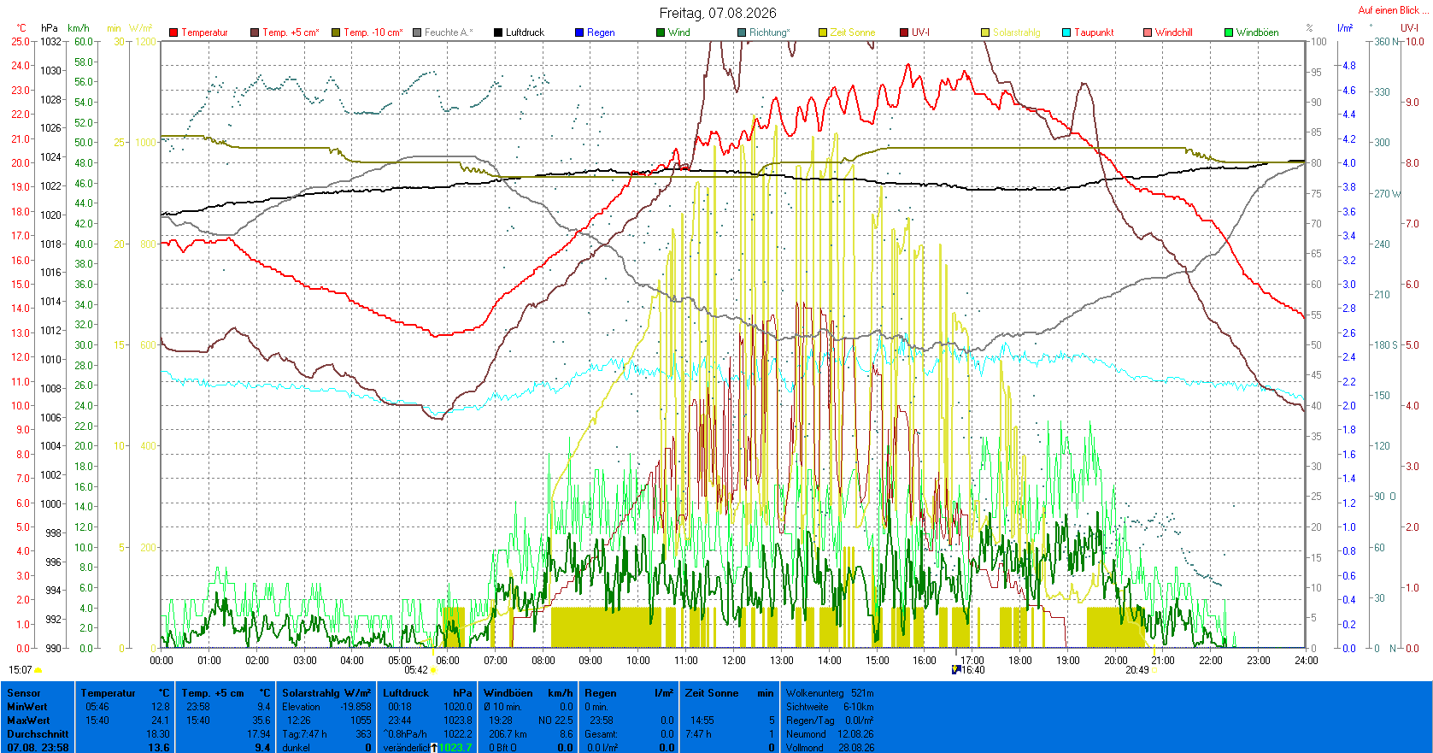
Task: Click the 'Neumond 12.08.26' entry
Action: (x=830, y=734)
